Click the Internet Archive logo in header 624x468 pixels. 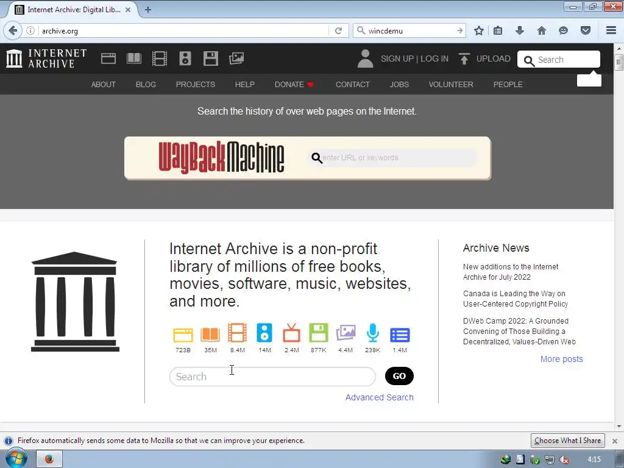[x=46, y=58]
